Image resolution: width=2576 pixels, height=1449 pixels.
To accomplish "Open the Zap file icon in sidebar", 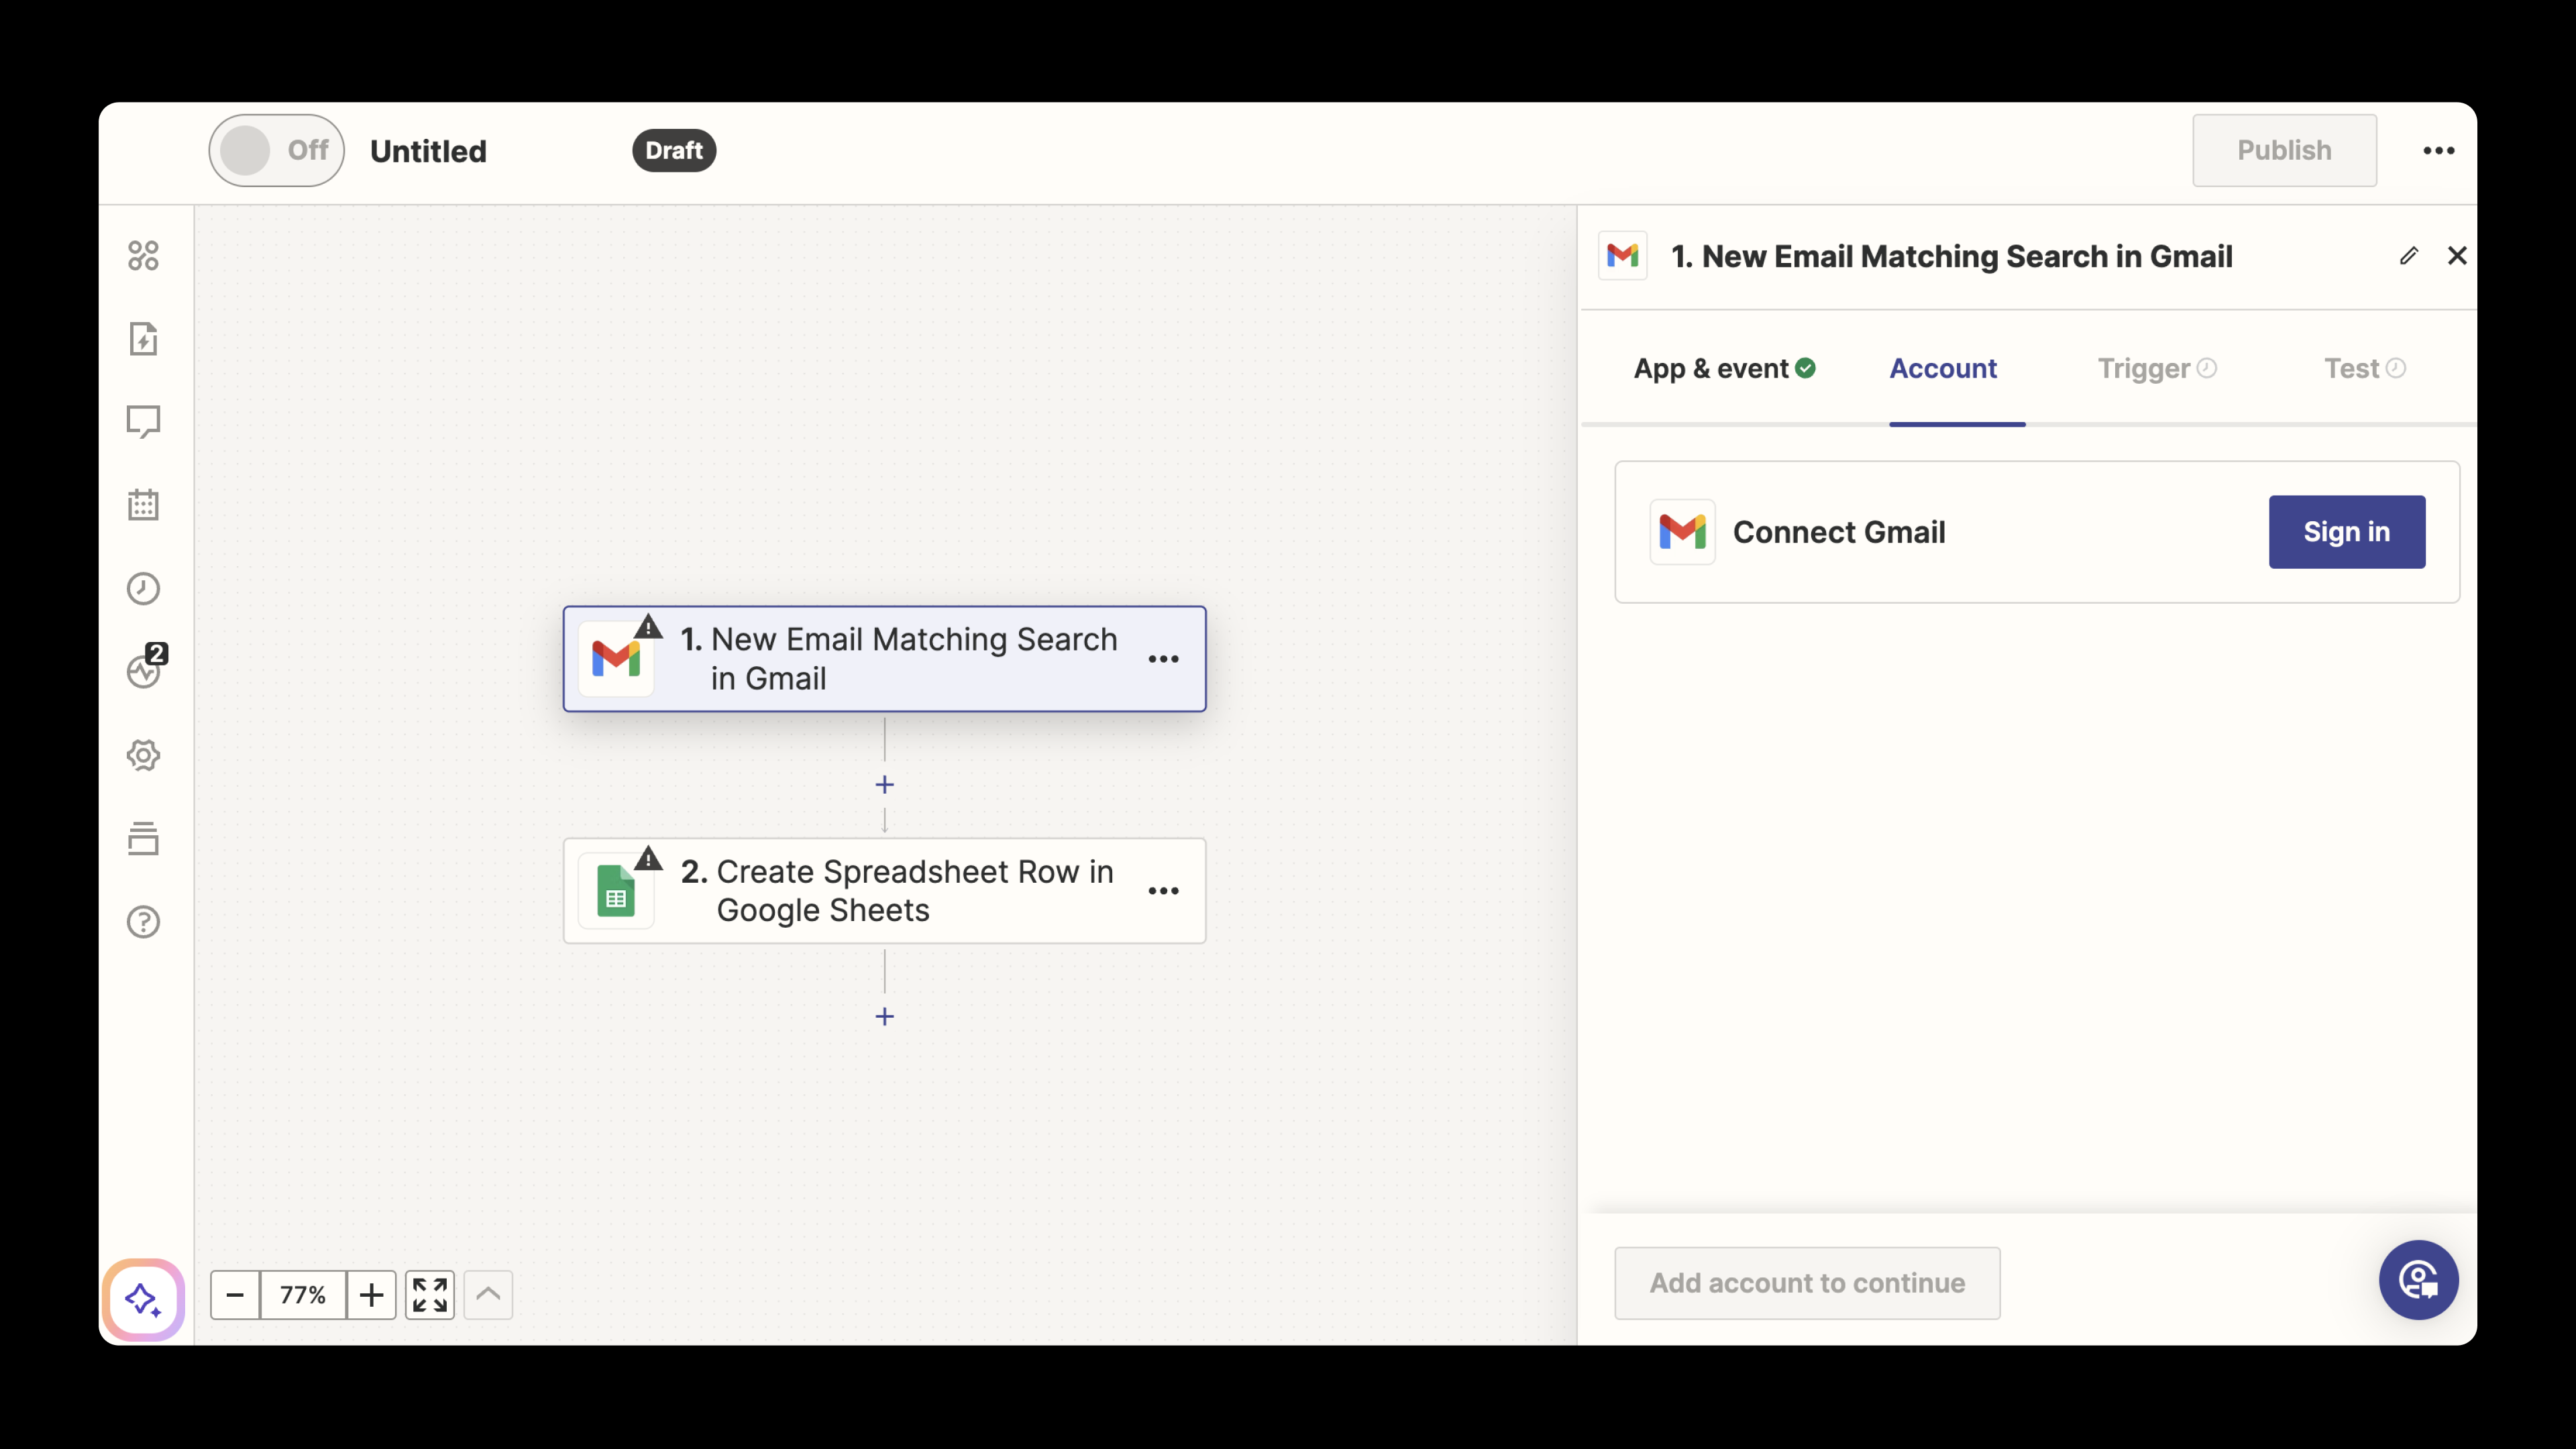I will tap(143, 339).
